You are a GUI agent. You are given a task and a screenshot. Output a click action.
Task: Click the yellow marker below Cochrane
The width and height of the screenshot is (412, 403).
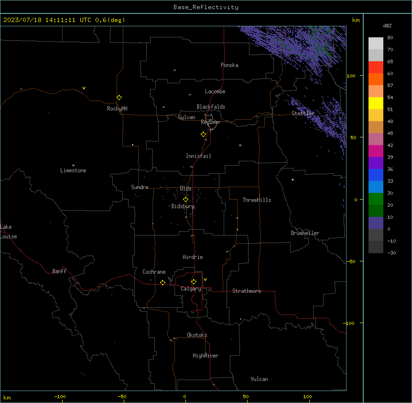click(163, 282)
